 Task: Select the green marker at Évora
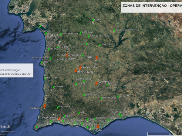tap(93, 20)
